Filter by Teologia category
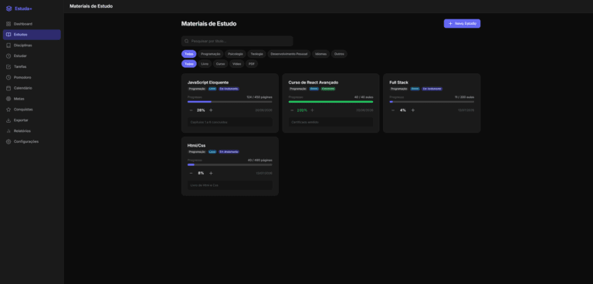This screenshot has height=284, width=593. coord(257,54)
